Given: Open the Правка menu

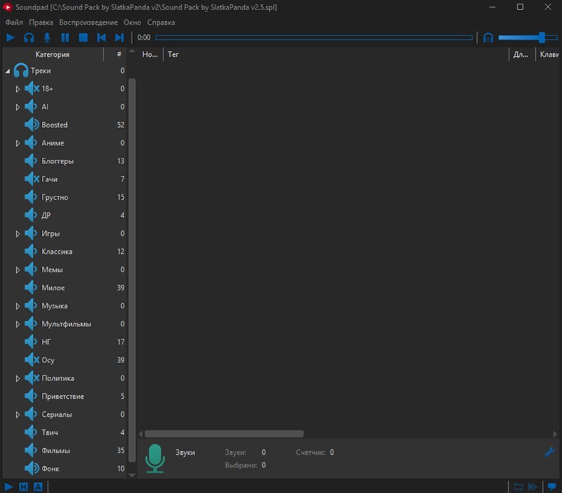Looking at the screenshot, I should (x=41, y=22).
